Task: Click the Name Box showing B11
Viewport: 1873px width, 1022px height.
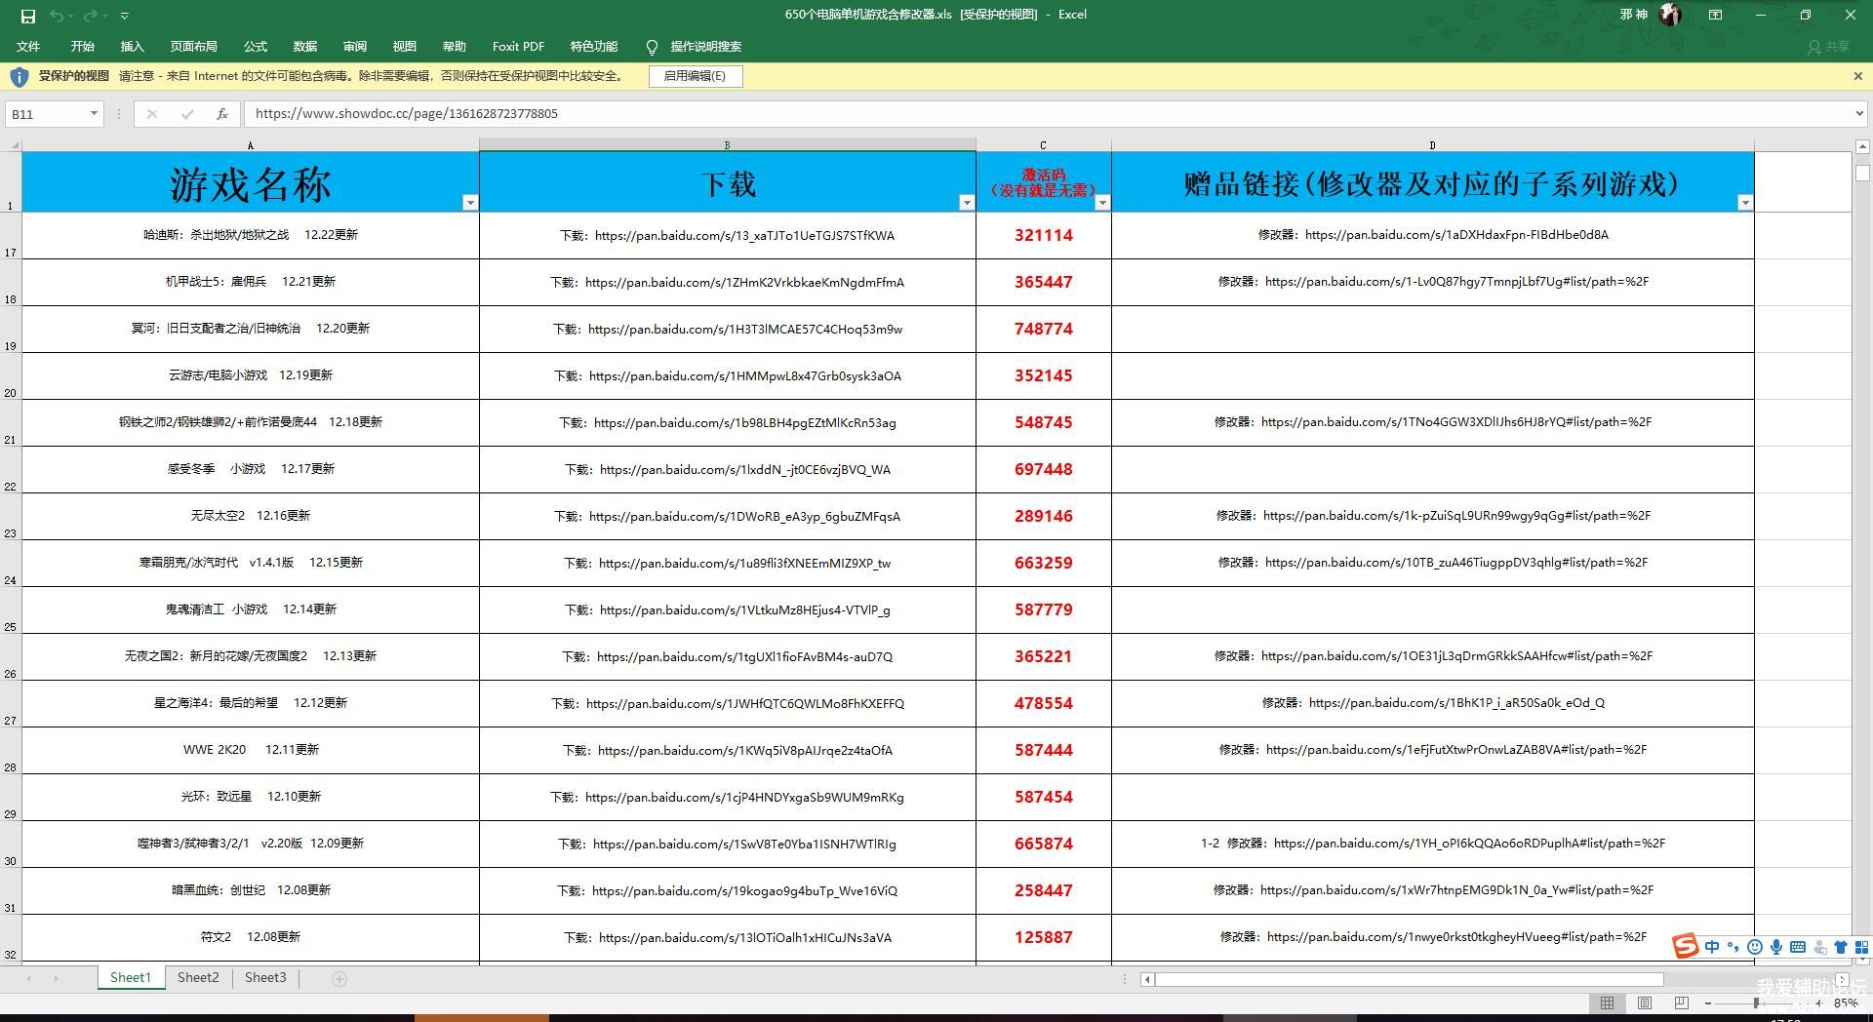Action: (x=47, y=114)
